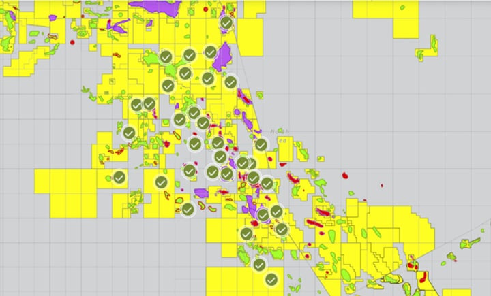The width and height of the screenshot is (491, 296).
Task: Select the leftmost checkmark marker on the yellow block
Action: [119, 178]
